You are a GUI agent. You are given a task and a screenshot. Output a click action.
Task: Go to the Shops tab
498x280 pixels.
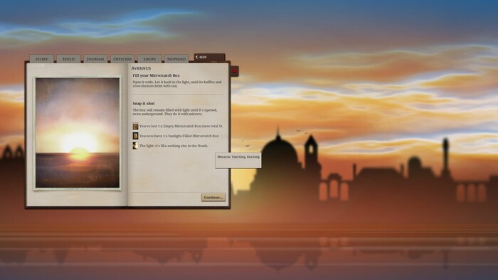coord(149,59)
